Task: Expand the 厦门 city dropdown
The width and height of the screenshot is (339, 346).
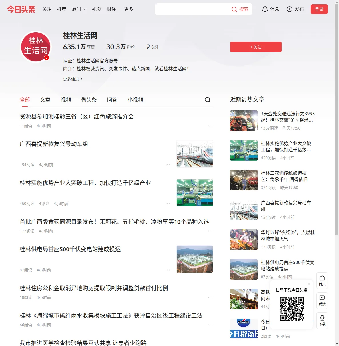Action: coord(79,9)
